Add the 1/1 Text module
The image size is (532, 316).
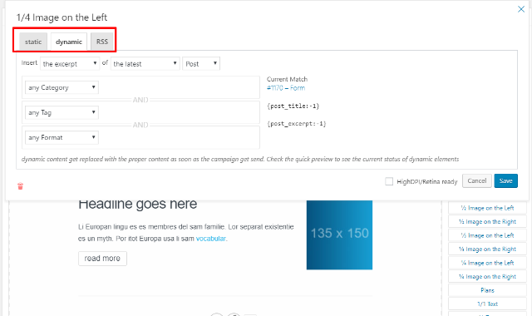point(487,304)
